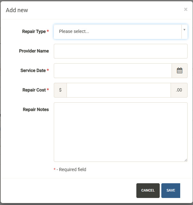
Task: Open the calendar date picker icon
Action: (180, 71)
